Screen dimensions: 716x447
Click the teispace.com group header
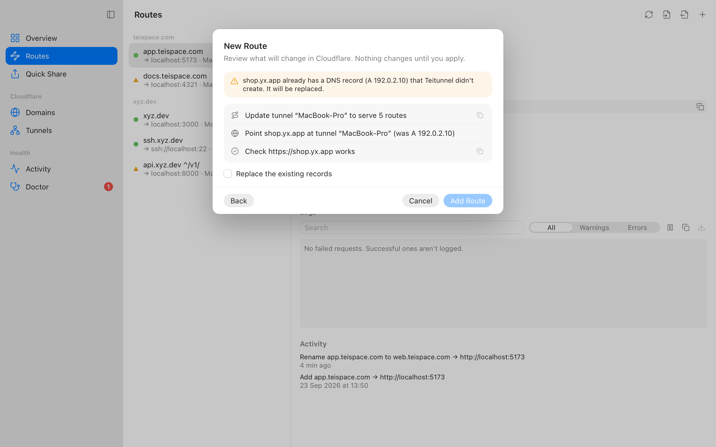pyautogui.click(x=154, y=37)
